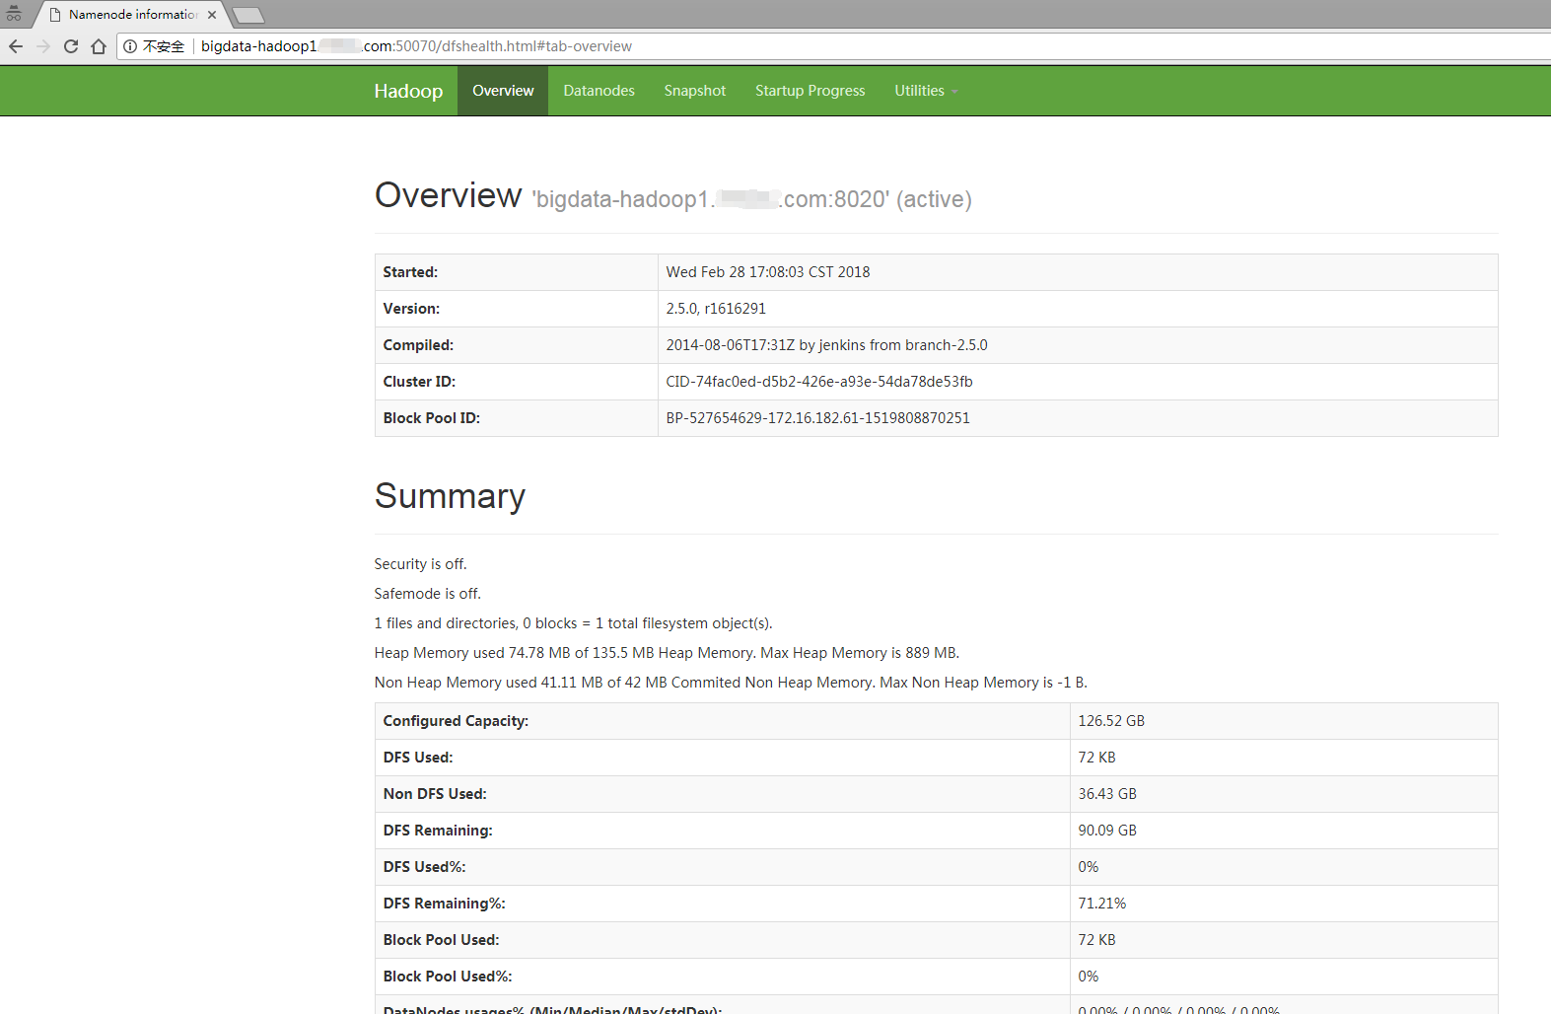The height and width of the screenshot is (1014, 1551).
Task: Click the Cluster ID value CID-74fac0ed
Action: pos(819,382)
